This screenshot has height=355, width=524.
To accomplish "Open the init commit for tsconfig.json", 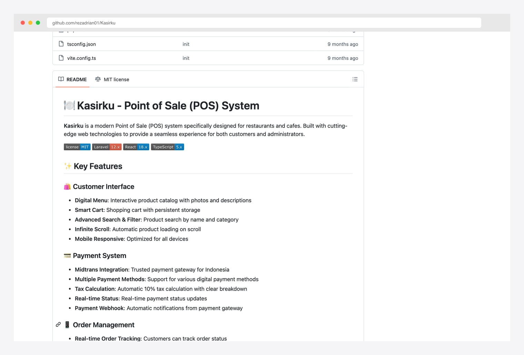I will 186,44.
